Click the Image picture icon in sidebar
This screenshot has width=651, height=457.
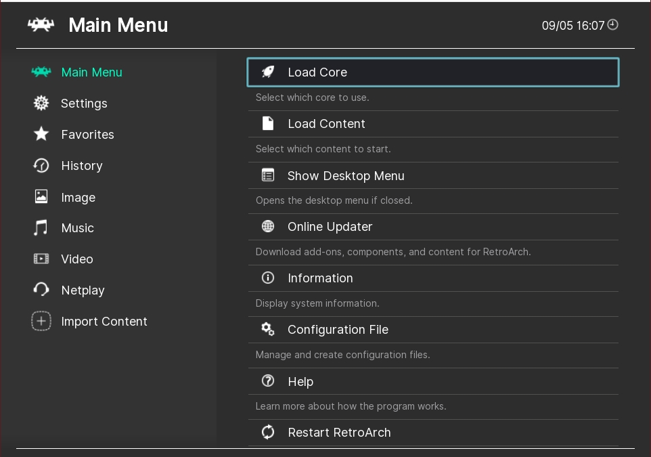pyautogui.click(x=41, y=196)
